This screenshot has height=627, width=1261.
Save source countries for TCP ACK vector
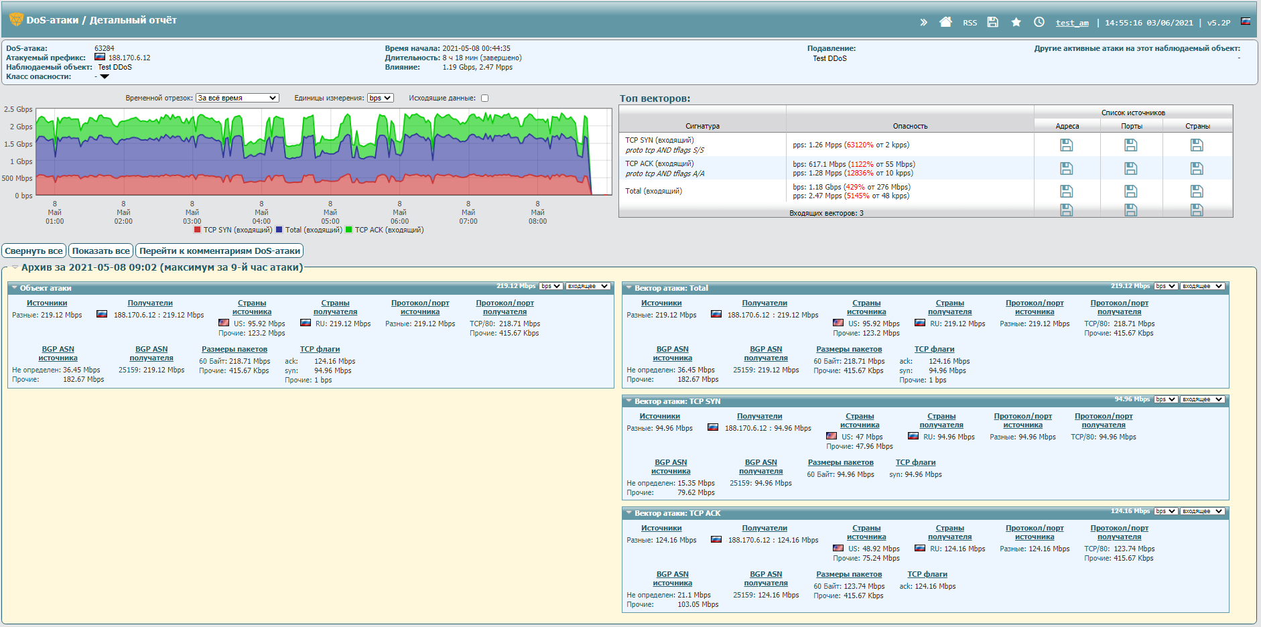[1197, 168]
